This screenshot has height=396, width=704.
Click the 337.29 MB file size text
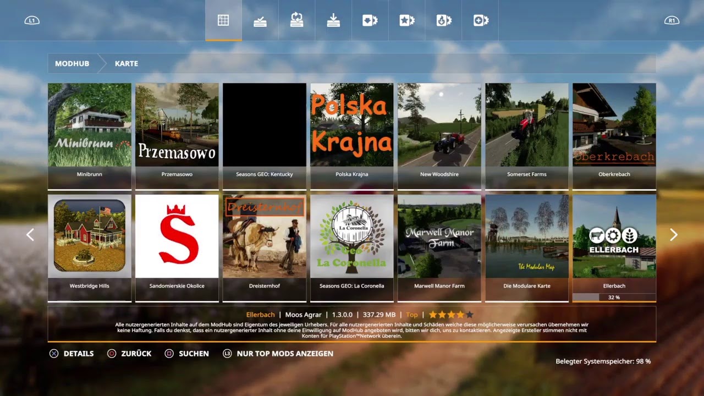[x=380, y=315]
